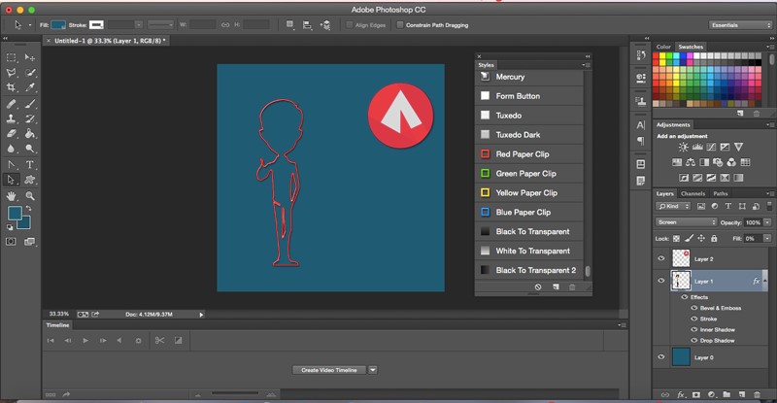Viewport: 777px width, 403px height.
Task: Hide Layer 0 visibility eye
Action: pyautogui.click(x=661, y=357)
